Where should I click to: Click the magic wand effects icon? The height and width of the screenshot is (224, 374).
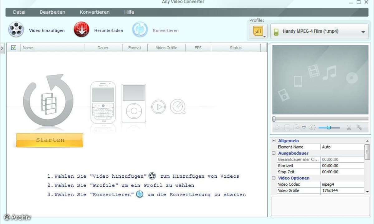click(x=359, y=127)
